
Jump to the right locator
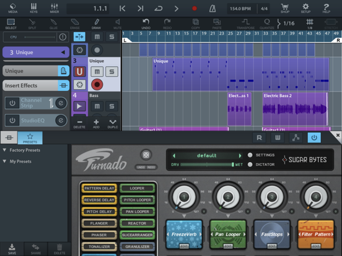pyautogui.click(x=141, y=9)
